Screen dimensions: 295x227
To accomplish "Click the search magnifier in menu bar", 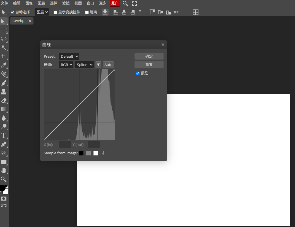I will [126, 3].
